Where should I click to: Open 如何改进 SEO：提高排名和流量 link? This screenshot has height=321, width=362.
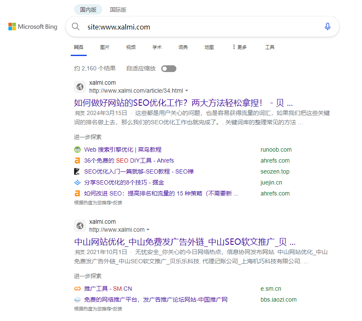(x=161, y=193)
